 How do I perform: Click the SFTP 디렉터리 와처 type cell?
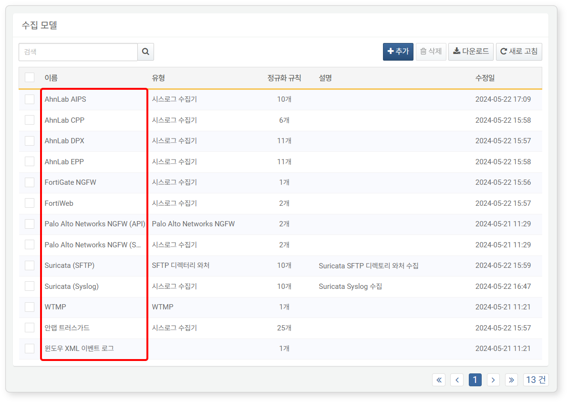[180, 265]
